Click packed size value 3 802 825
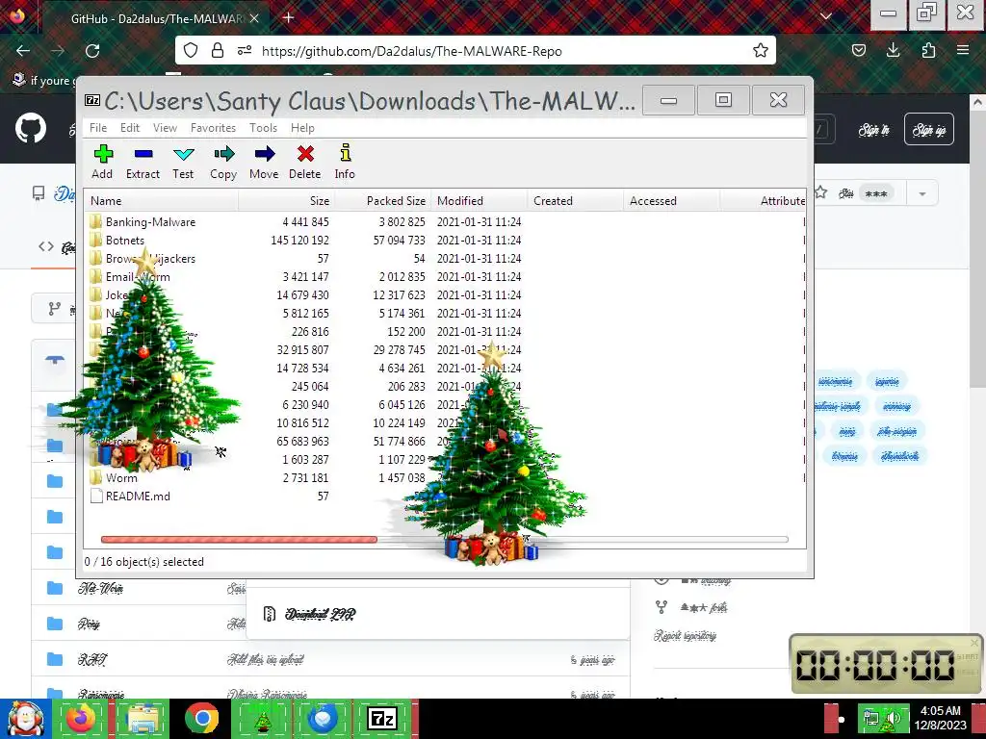 click(402, 221)
